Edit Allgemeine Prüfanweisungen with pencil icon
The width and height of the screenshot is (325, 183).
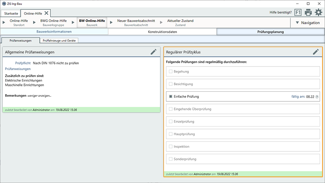point(154,52)
